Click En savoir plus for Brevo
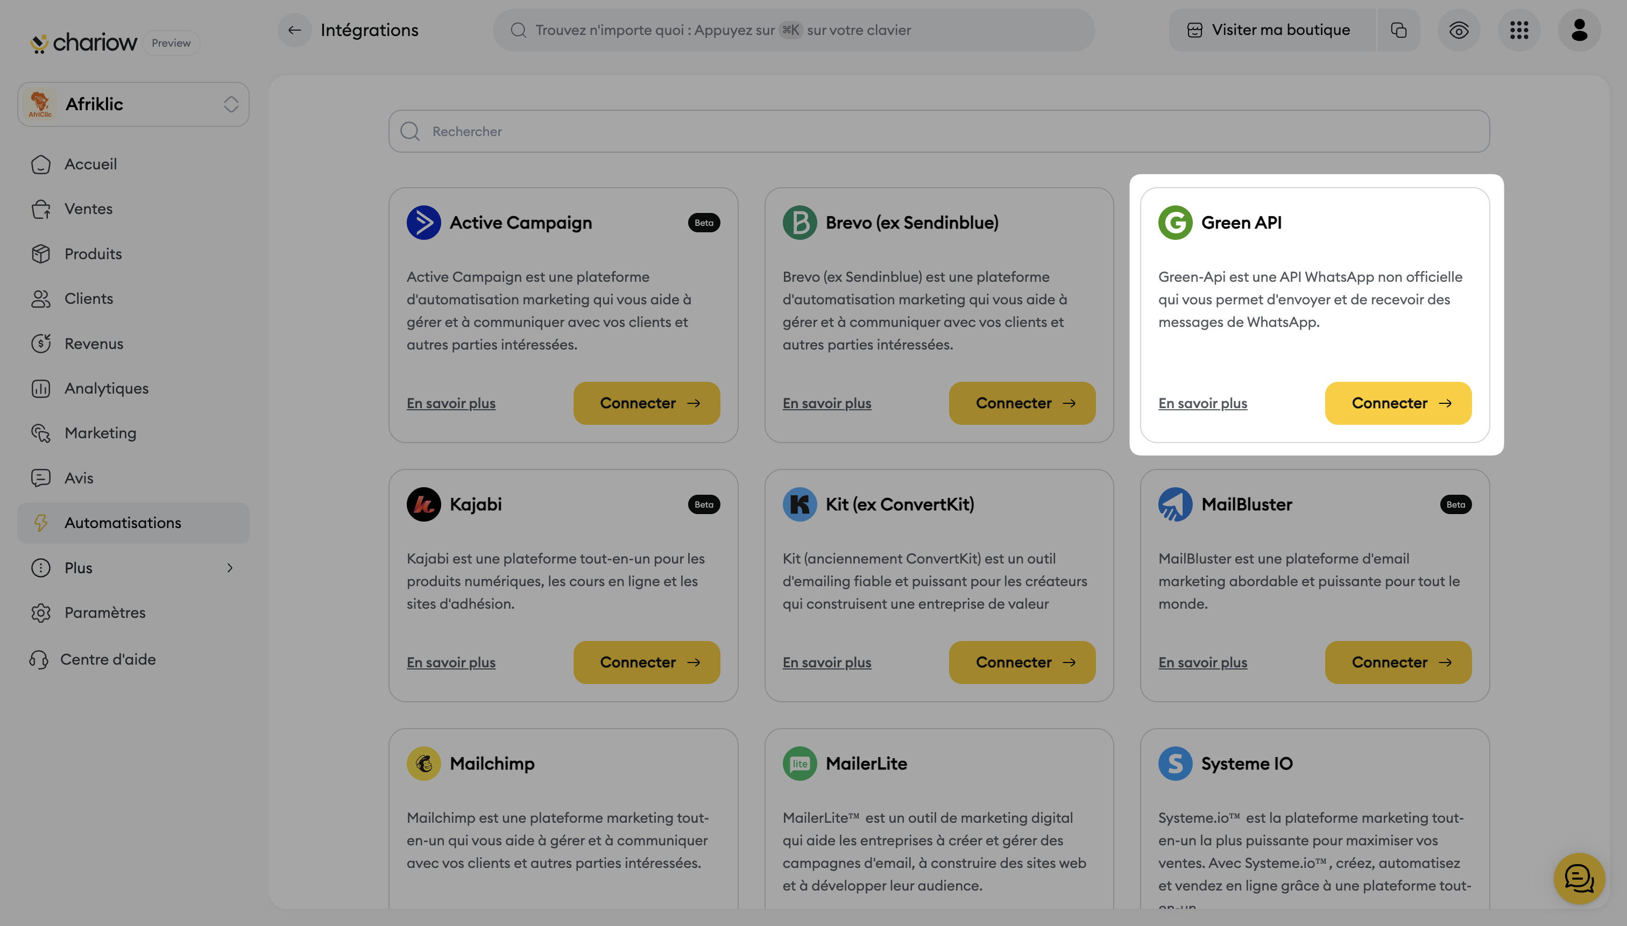 pos(826,403)
